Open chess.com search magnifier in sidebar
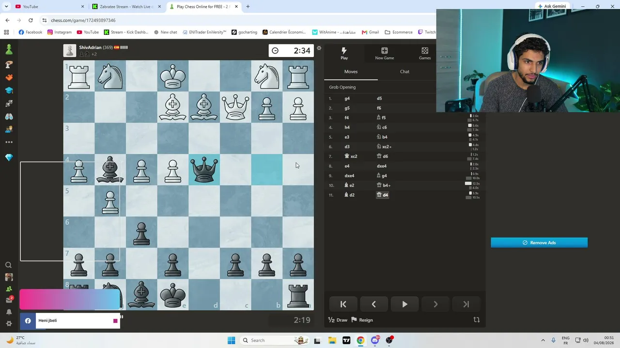The height and width of the screenshot is (348, 620). click(x=9, y=265)
